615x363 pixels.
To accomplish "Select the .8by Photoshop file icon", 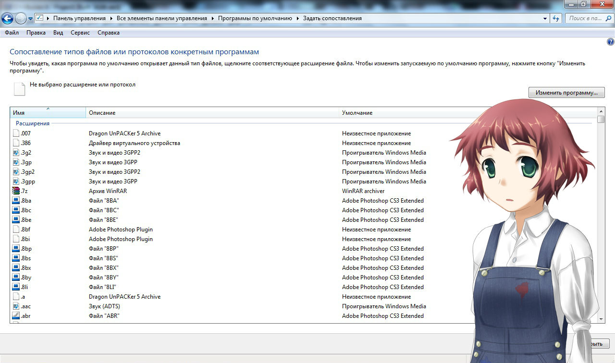I will [x=16, y=278].
